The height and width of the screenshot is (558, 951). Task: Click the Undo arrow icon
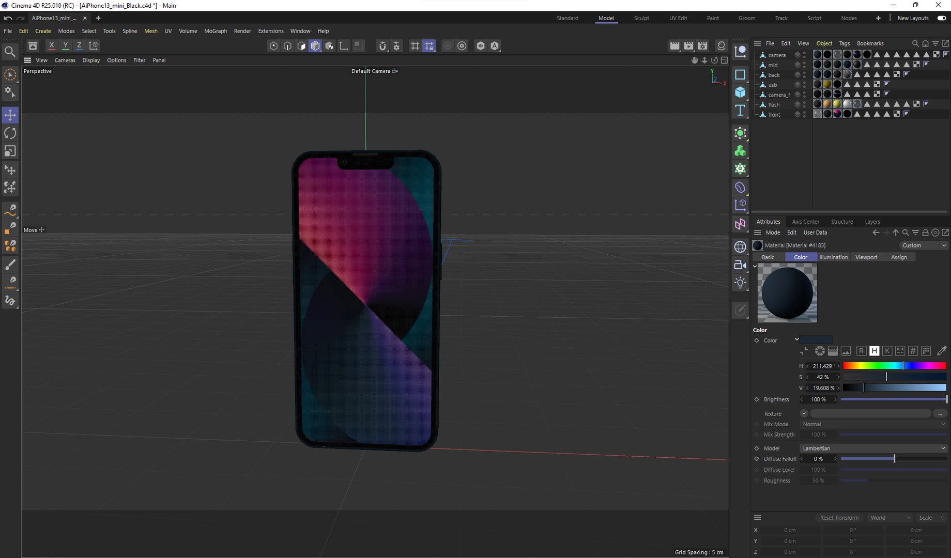click(8, 18)
